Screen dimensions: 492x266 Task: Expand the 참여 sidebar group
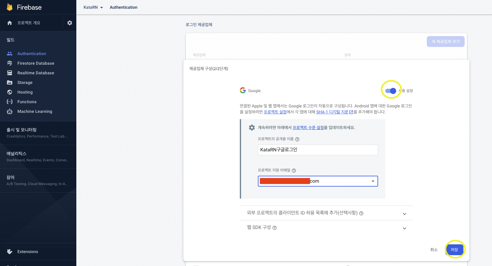point(38,180)
